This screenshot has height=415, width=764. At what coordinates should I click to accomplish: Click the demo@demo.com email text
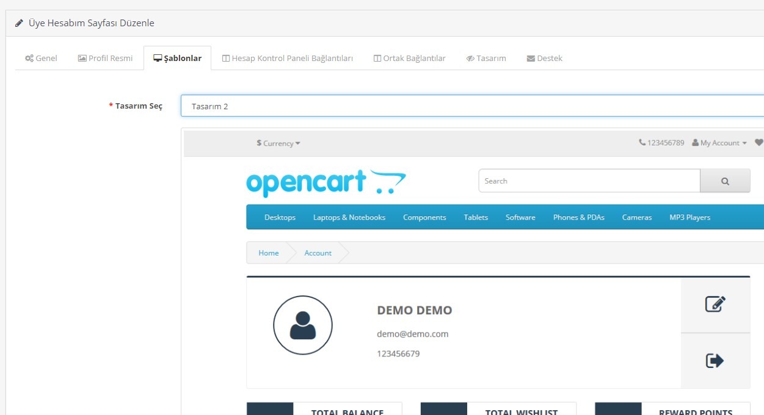[413, 334]
